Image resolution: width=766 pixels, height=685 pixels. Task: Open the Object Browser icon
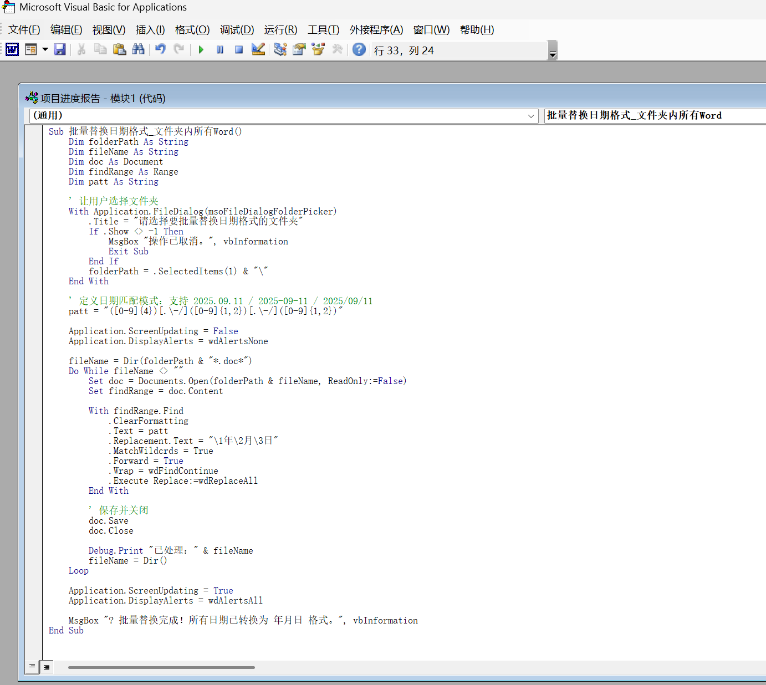pos(318,50)
